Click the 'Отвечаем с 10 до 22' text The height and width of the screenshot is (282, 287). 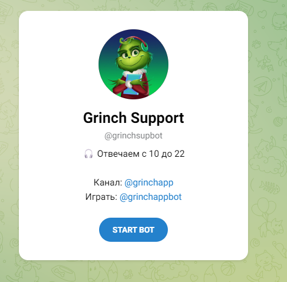click(x=141, y=154)
